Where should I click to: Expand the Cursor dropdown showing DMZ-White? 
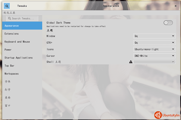coord(154,56)
